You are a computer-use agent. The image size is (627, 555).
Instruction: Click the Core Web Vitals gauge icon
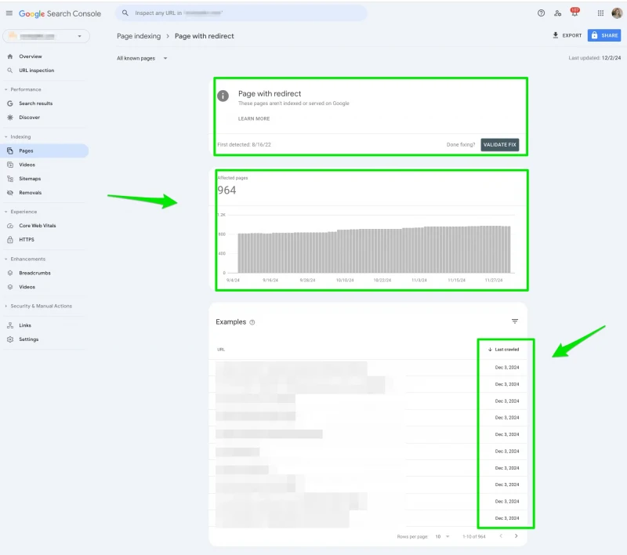coord(10,226)
